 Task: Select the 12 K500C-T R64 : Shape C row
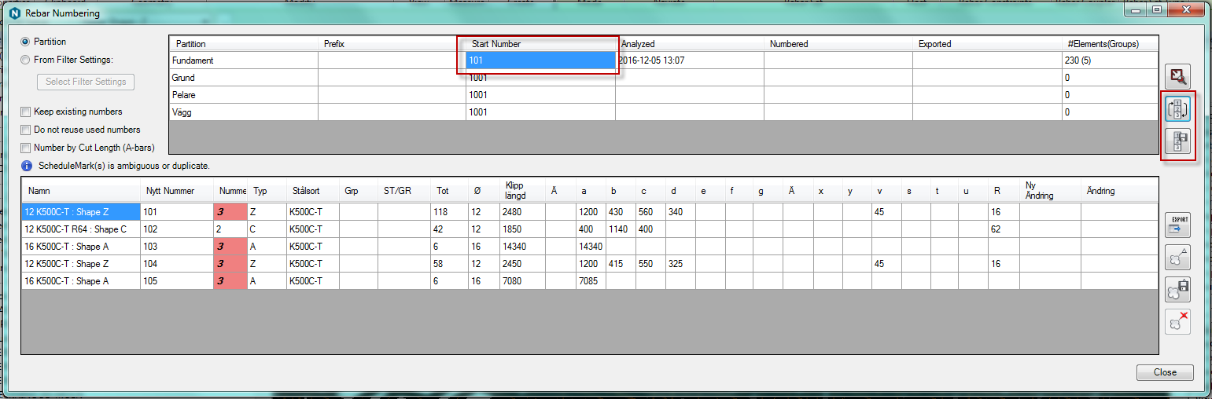pos(81,229)
